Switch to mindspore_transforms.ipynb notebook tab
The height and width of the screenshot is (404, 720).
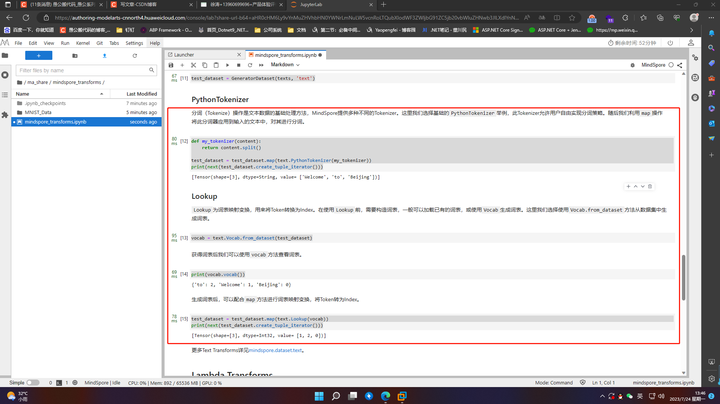pos(285,55)
